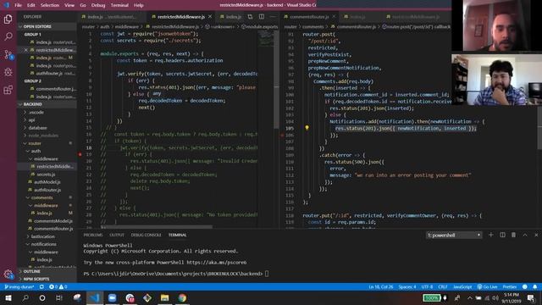Click the Open Changes icon in left editor group
The image size is (542, 305).
pos(251,16)
